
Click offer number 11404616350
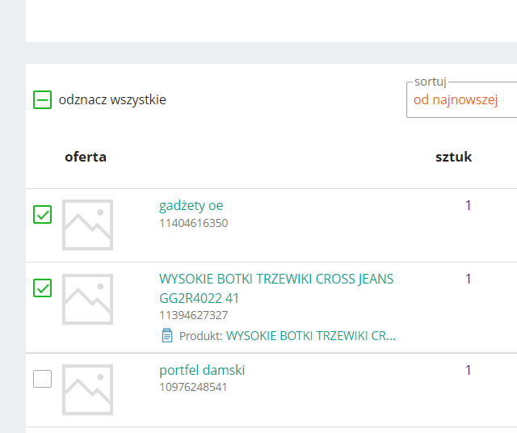tap(193, 223)
